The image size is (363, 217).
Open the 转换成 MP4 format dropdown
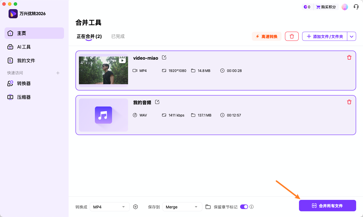click(x=109, y=206)
